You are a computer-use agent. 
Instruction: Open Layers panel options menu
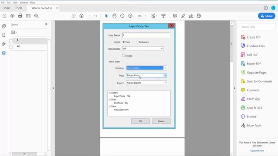pyautogui.click(x=14, y=32)
